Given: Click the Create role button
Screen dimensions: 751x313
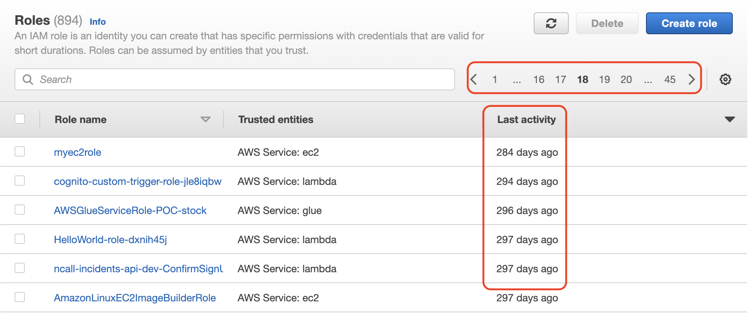Looking at the screenshot, I should 689,23.
